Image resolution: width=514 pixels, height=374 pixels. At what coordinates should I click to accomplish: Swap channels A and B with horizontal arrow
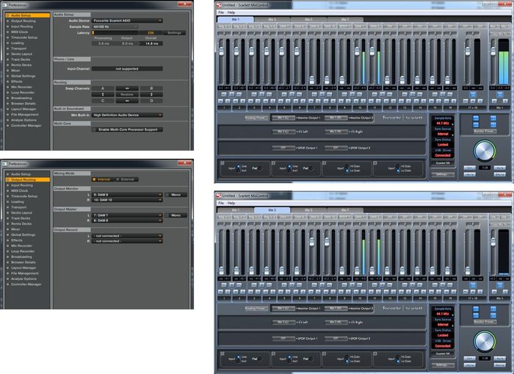click(x=127, y=88)
